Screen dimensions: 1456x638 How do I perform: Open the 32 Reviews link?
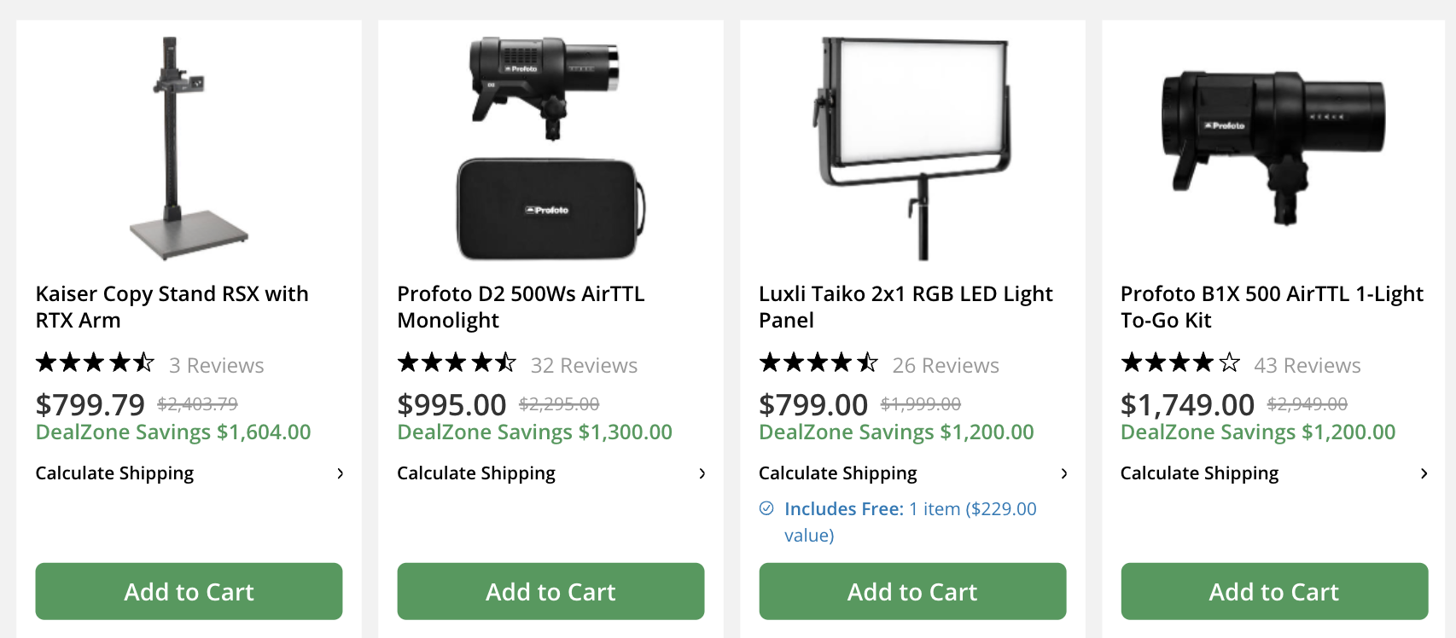pyautogui.click(x=584, y=366)
